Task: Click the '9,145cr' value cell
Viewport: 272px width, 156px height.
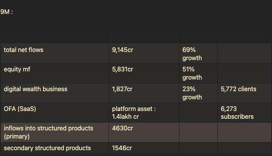Action: (x=144, y=54)
